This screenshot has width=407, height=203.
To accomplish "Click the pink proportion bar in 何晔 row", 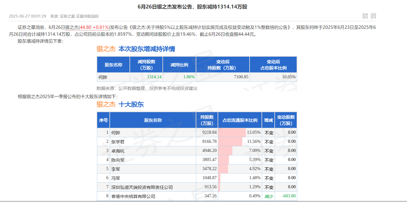I will tap(232, 133).
